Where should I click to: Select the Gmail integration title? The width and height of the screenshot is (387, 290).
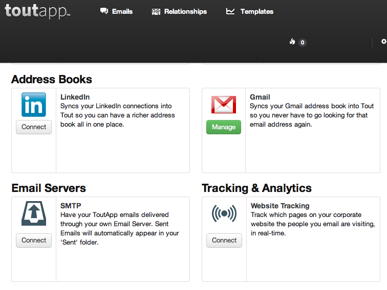(260, 97)
